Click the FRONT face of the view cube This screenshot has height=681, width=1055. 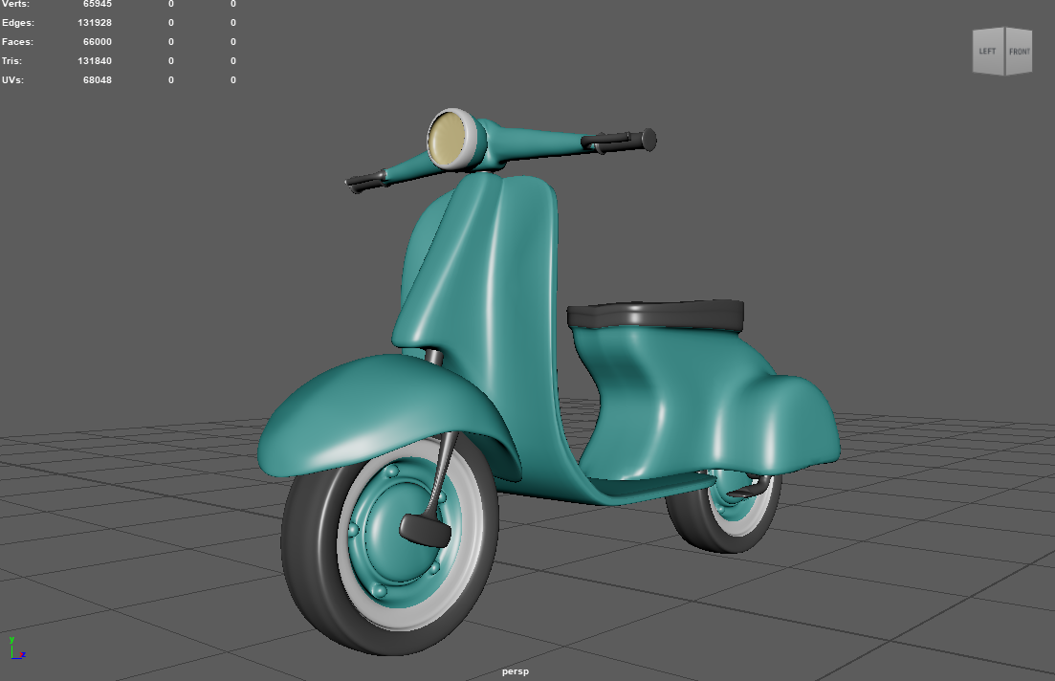click(1019, 51)
